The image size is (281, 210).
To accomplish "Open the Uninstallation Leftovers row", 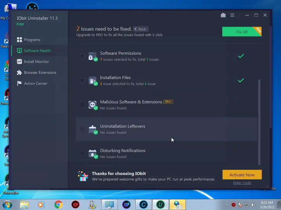I will point(167,129).
